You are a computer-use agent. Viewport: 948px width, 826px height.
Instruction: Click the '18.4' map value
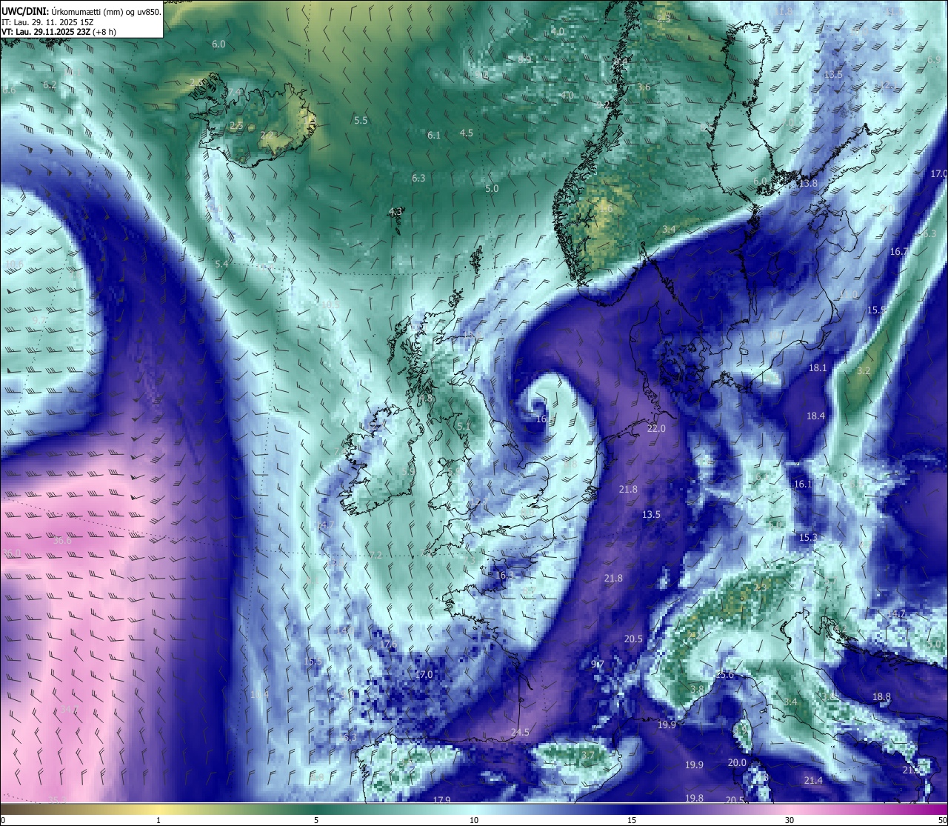coord(815,416)
